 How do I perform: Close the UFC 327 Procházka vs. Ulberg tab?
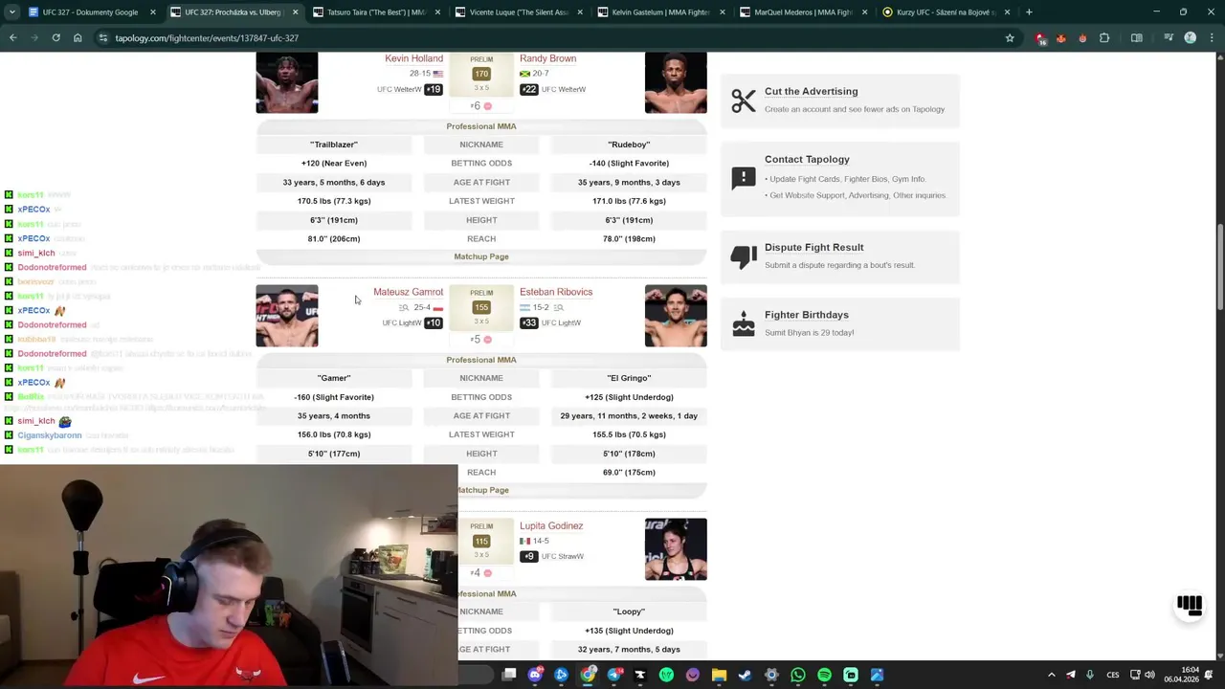[x=295, y=12]
